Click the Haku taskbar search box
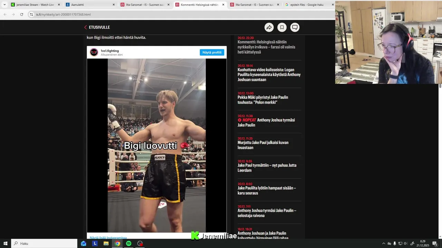The image size is (442, 248). (44, 244)
